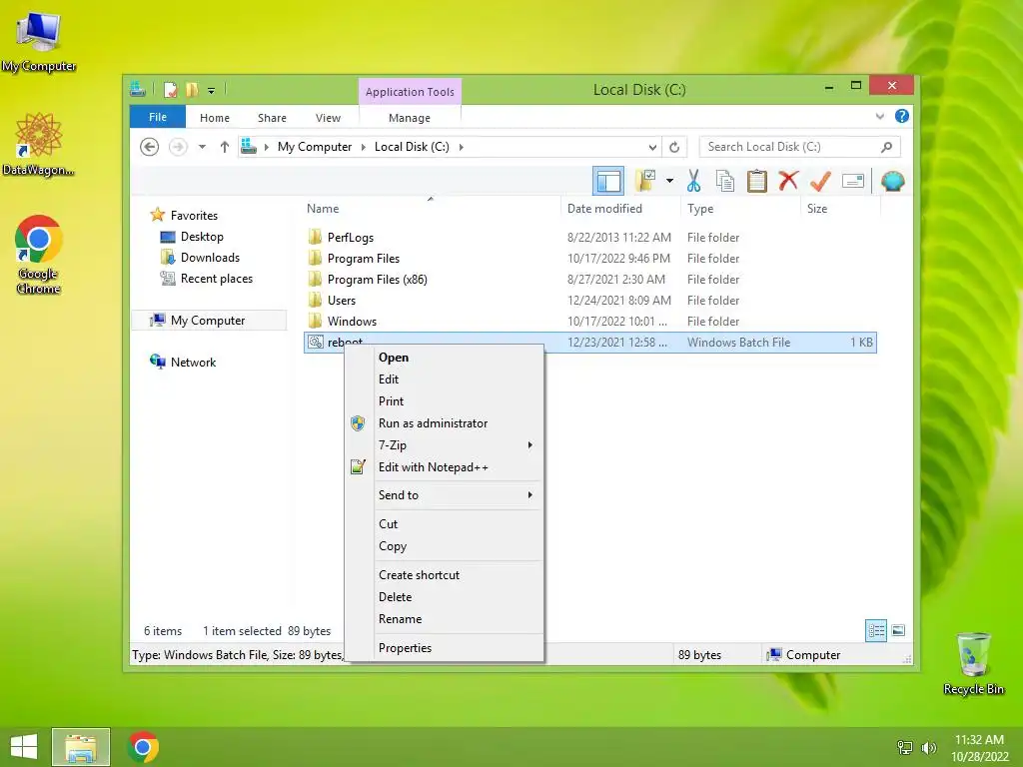Select Print in the context menu

point(445,401)
